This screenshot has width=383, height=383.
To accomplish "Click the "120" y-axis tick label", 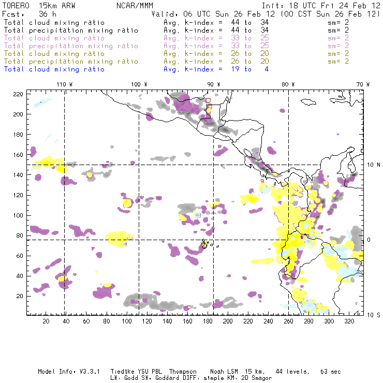I will (18, 195).
